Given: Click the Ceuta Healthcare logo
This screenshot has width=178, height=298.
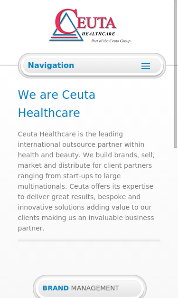Looking at the screenshot, I should [90, 26].
